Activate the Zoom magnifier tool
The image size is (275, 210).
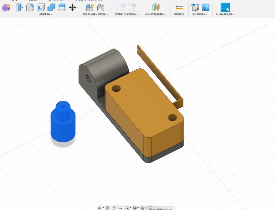(x=120, y=208)
